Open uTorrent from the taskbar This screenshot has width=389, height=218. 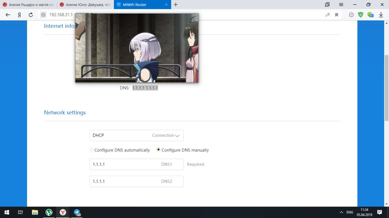coord(49,212)
